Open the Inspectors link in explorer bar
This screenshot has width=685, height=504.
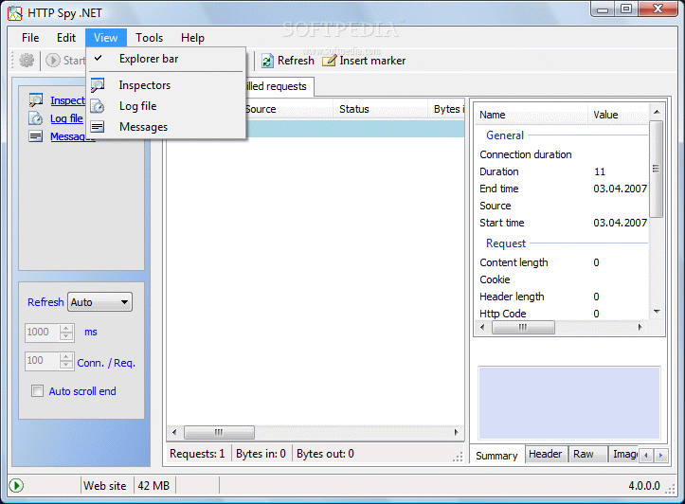67,100
